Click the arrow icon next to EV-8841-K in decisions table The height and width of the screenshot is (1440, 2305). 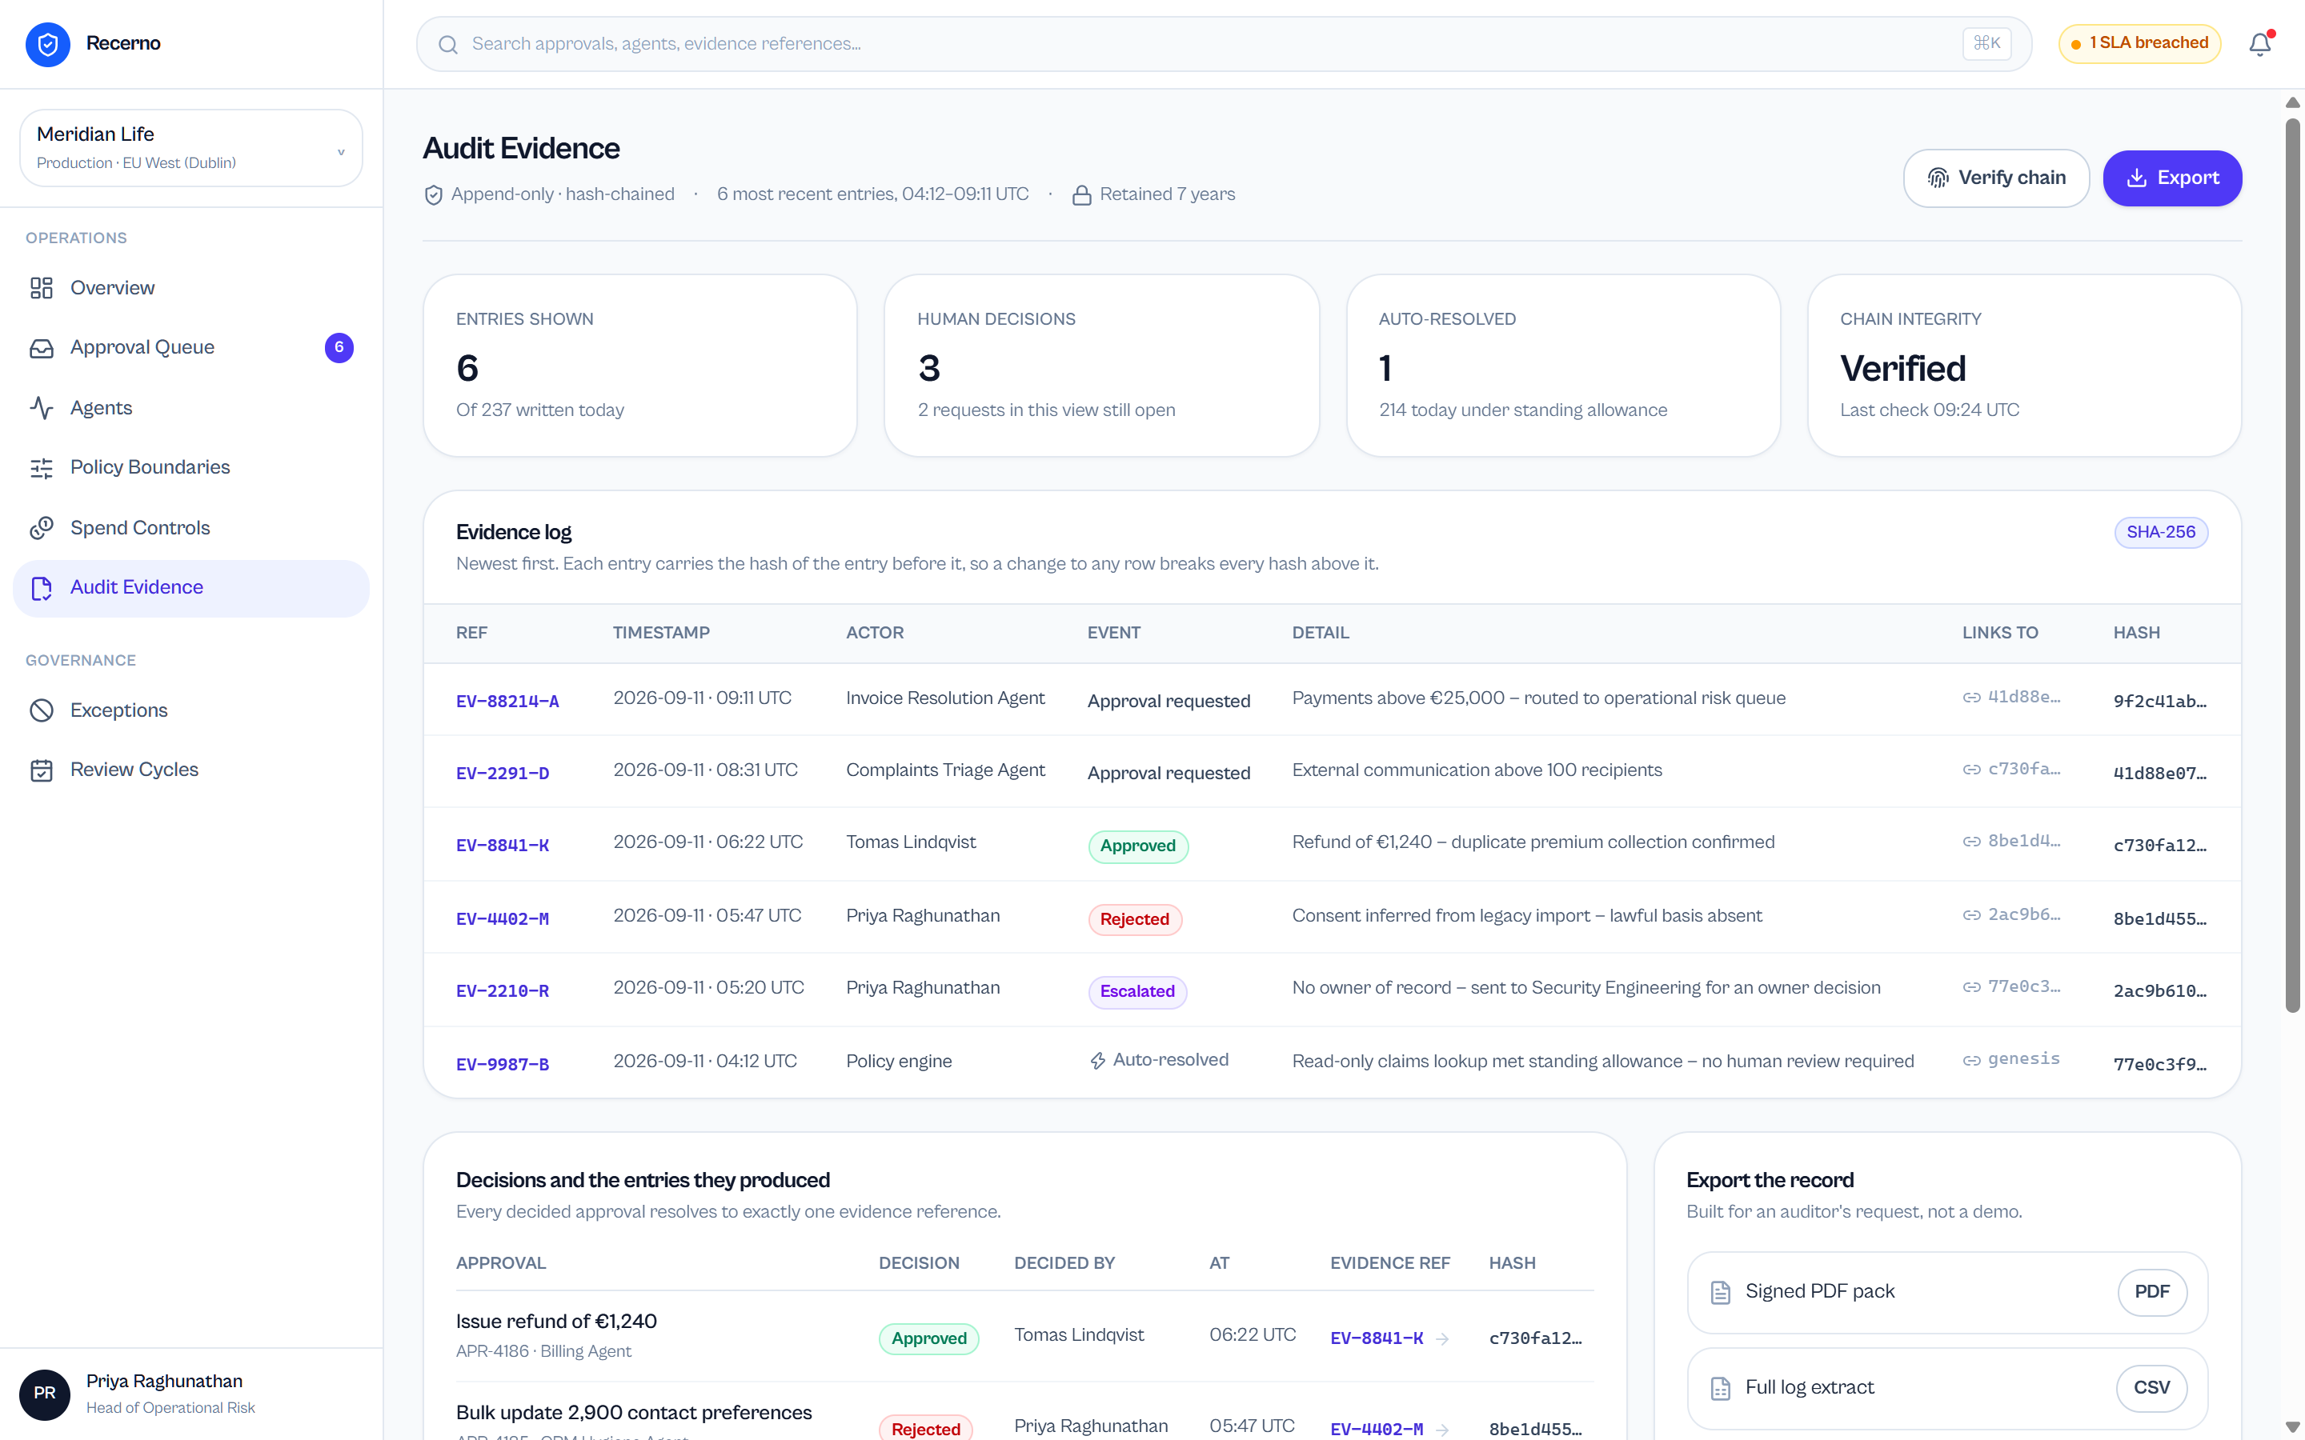pyautogui.click(x=1442, y=1339)
